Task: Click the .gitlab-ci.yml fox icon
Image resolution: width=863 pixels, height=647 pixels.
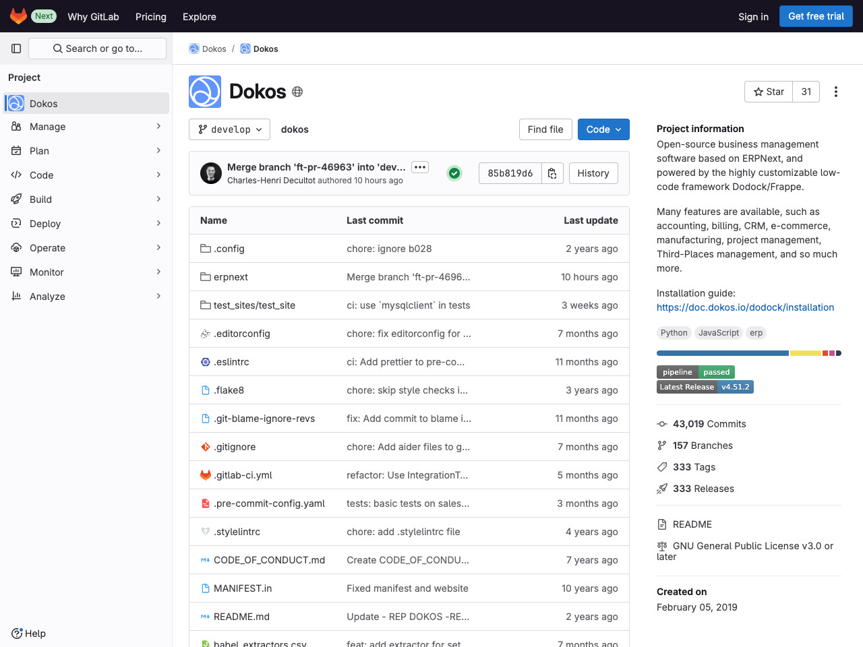Action: (206, 475)
